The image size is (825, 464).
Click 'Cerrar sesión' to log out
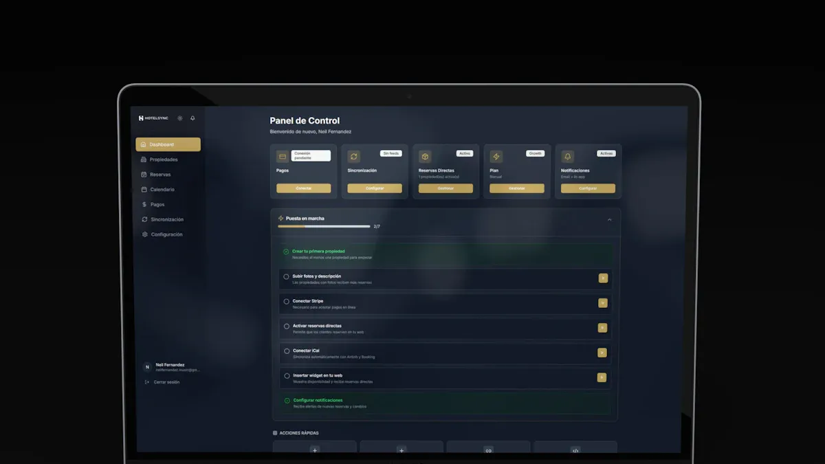tap(166, 382)
